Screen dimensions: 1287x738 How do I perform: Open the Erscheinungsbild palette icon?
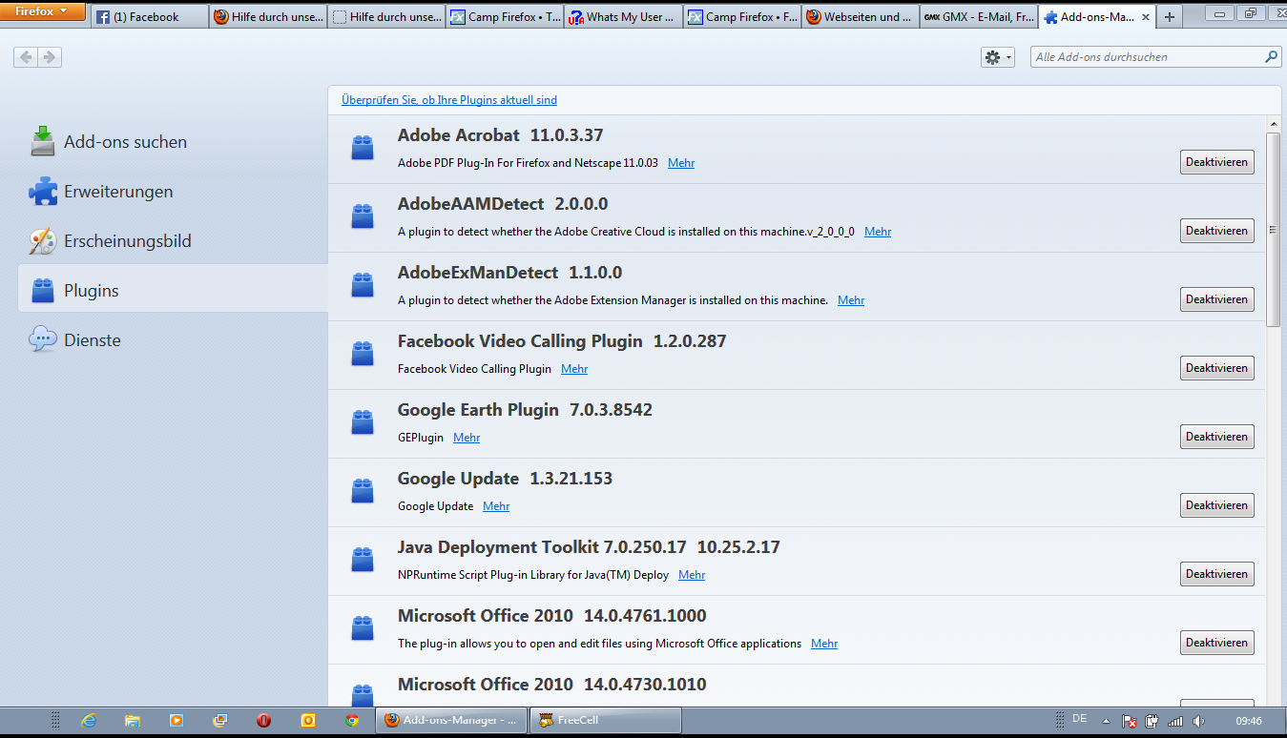43,241
